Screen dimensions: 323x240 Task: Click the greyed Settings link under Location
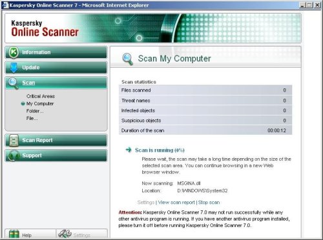(146, 203)
